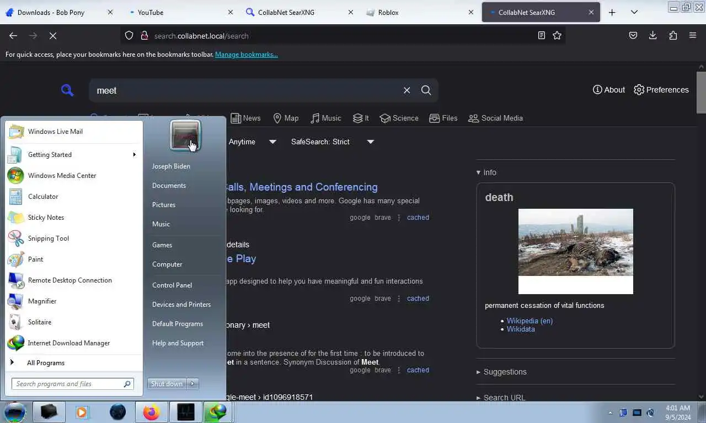Bookmark this page with star icon
Viewport: 706px width, 423px height.
point(557,35)
